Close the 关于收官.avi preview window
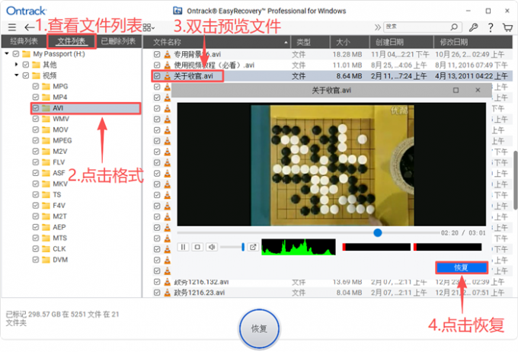 (478, 90)
